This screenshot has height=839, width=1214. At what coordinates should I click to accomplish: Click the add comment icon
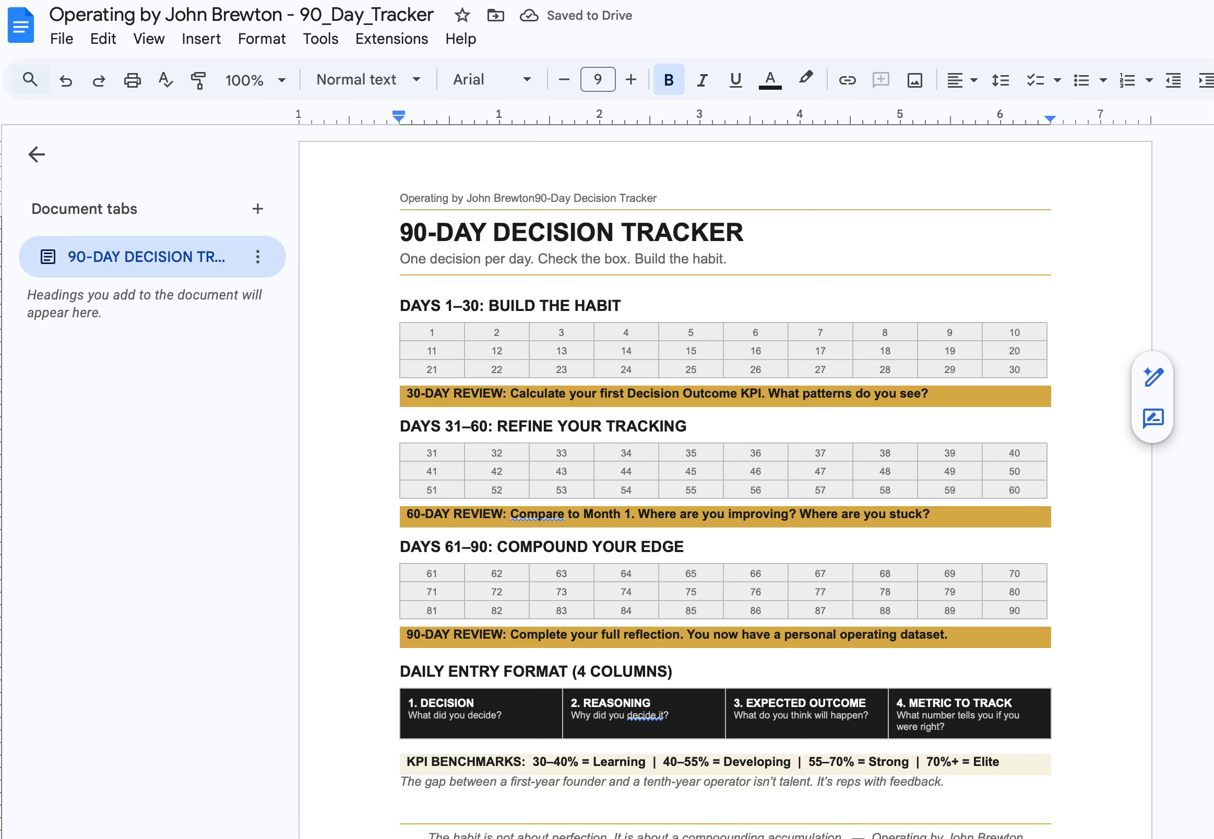pos(880,80)
